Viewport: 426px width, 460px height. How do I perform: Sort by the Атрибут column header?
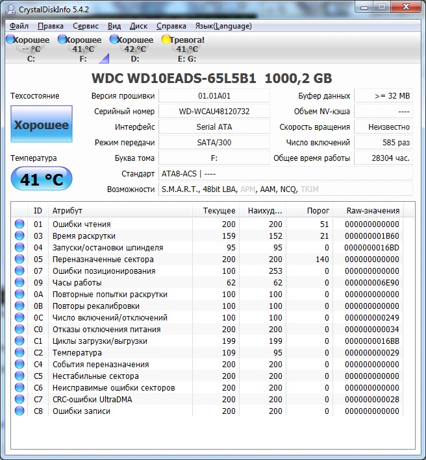click(x=120, y=211)
